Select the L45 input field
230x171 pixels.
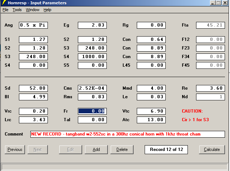151,65
